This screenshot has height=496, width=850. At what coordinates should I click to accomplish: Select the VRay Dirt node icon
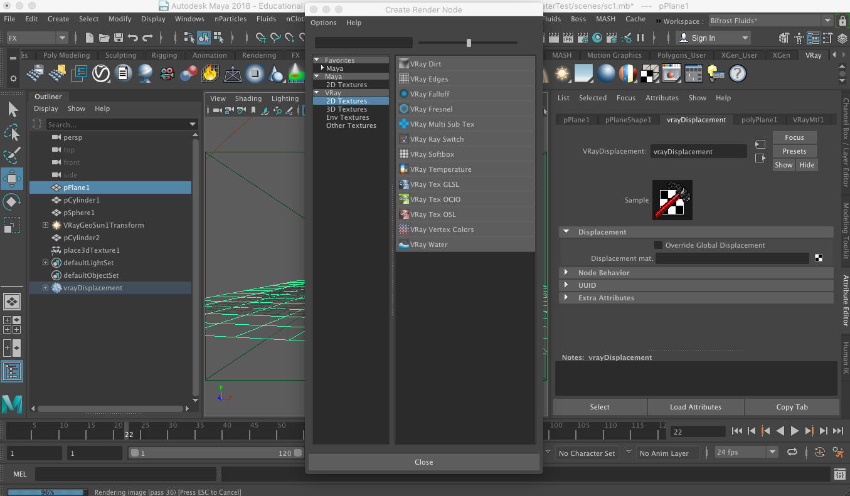click(404, 64)
